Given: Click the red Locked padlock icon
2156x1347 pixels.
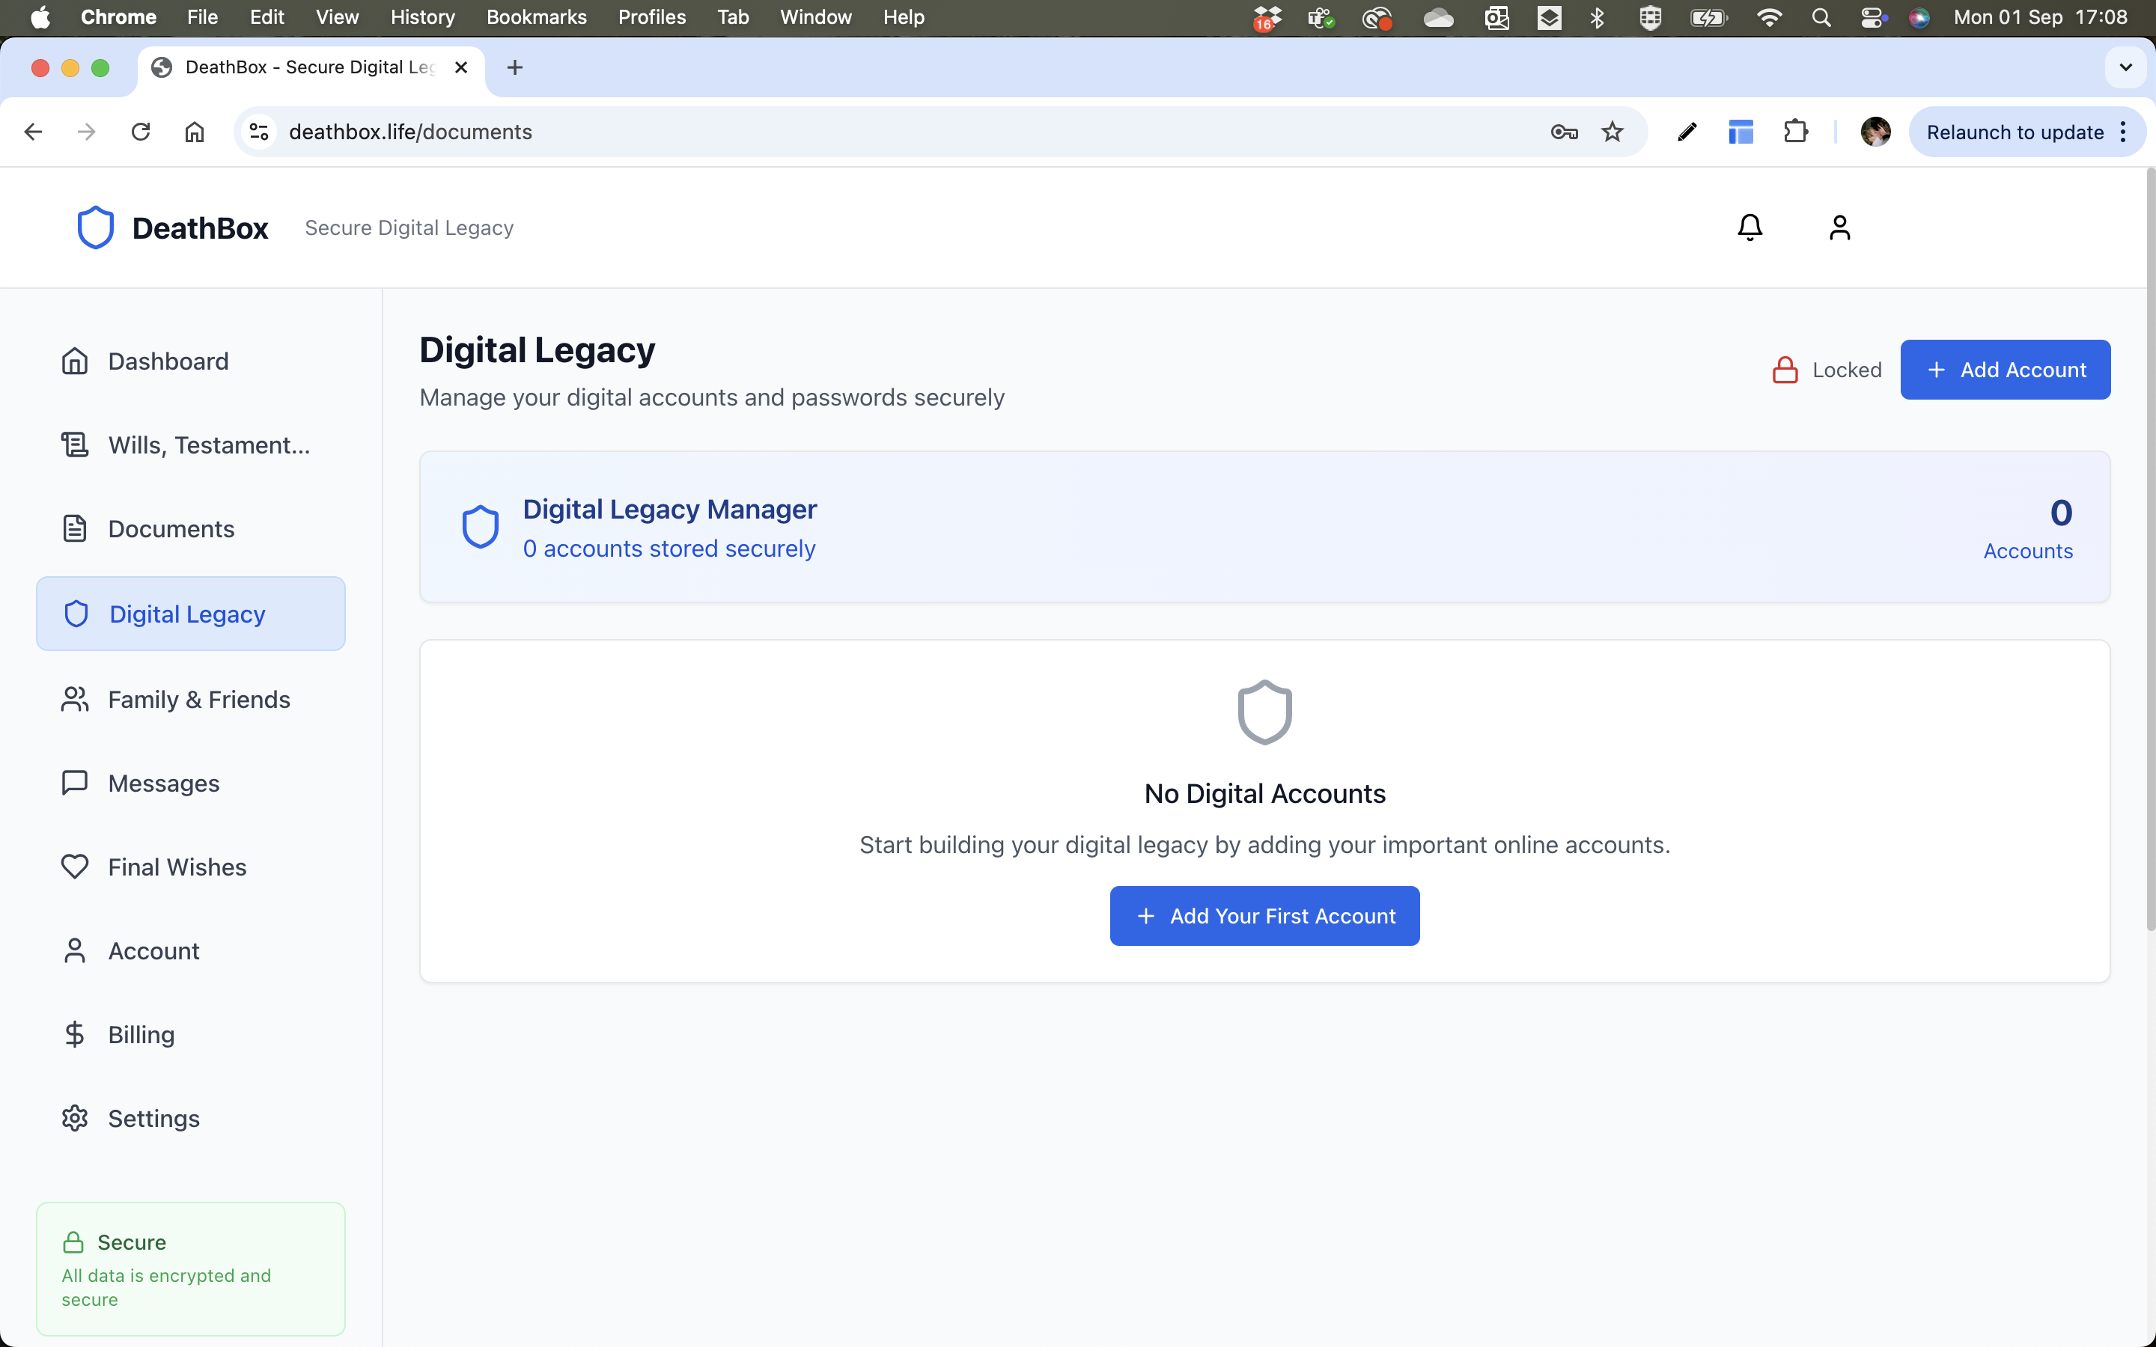Looking at the screenshot, I should (x=1785, y=370).
